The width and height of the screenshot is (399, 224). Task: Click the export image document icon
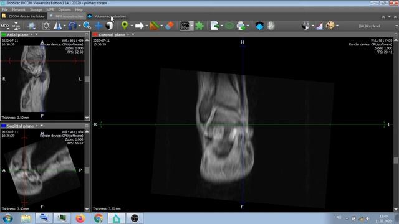214,26
